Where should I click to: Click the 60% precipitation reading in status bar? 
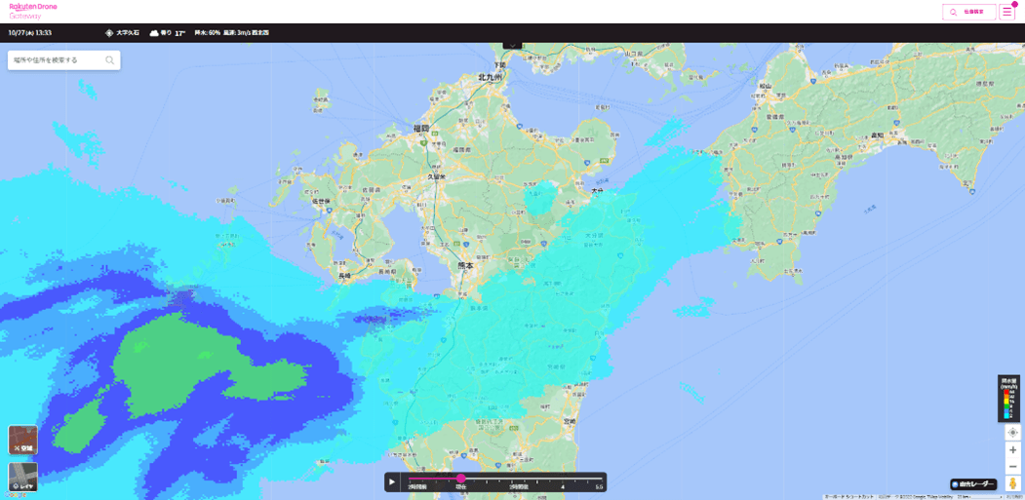pyautogui.click(x=207, y=33)
